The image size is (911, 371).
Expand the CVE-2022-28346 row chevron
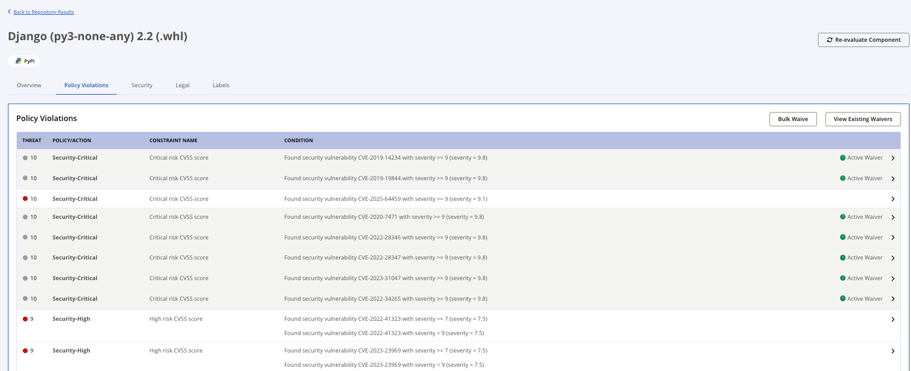893,237
